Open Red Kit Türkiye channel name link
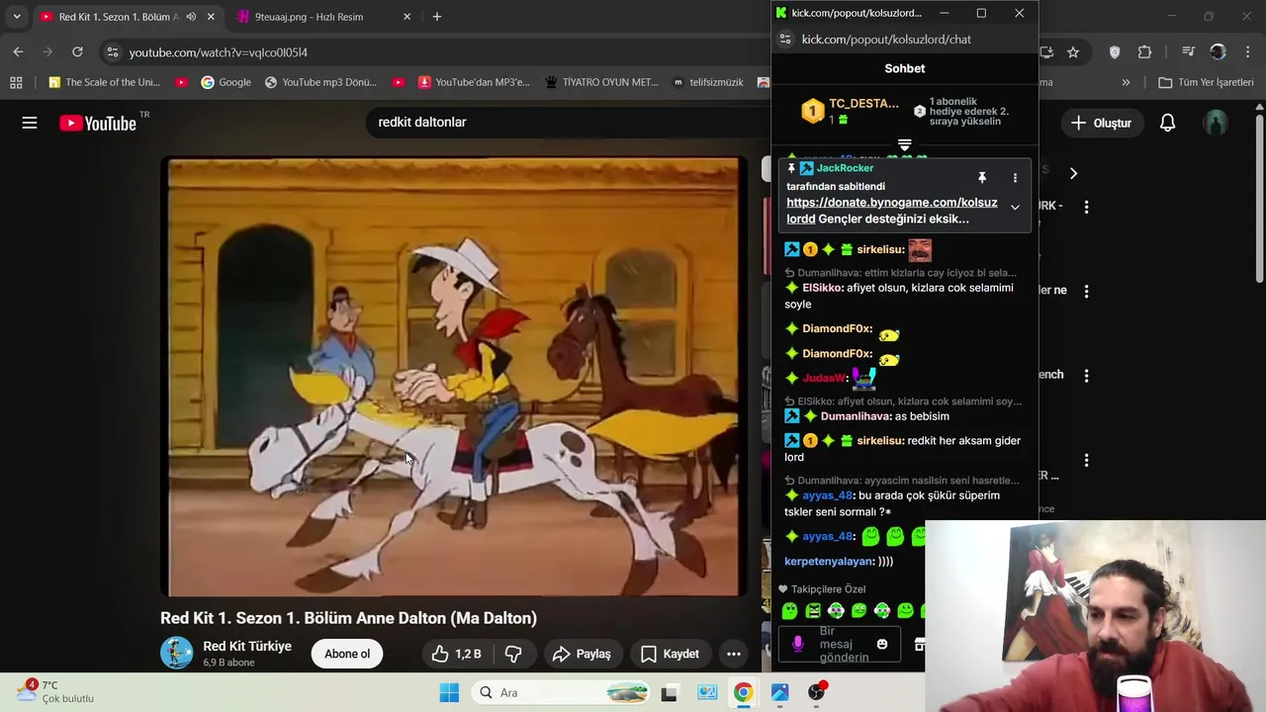 247,646
